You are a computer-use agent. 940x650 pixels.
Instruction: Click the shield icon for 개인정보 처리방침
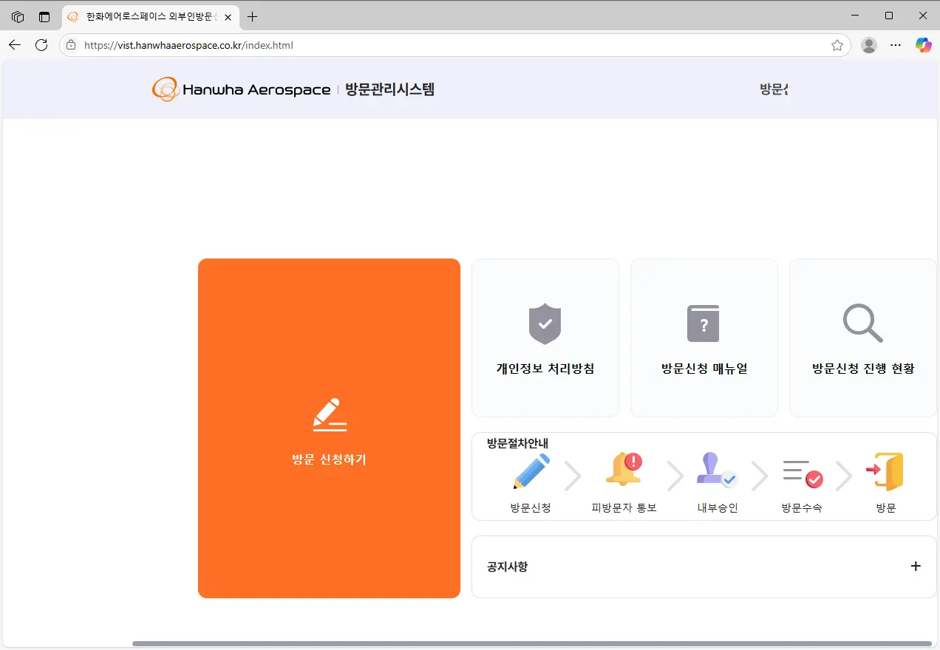pos(545,323)
